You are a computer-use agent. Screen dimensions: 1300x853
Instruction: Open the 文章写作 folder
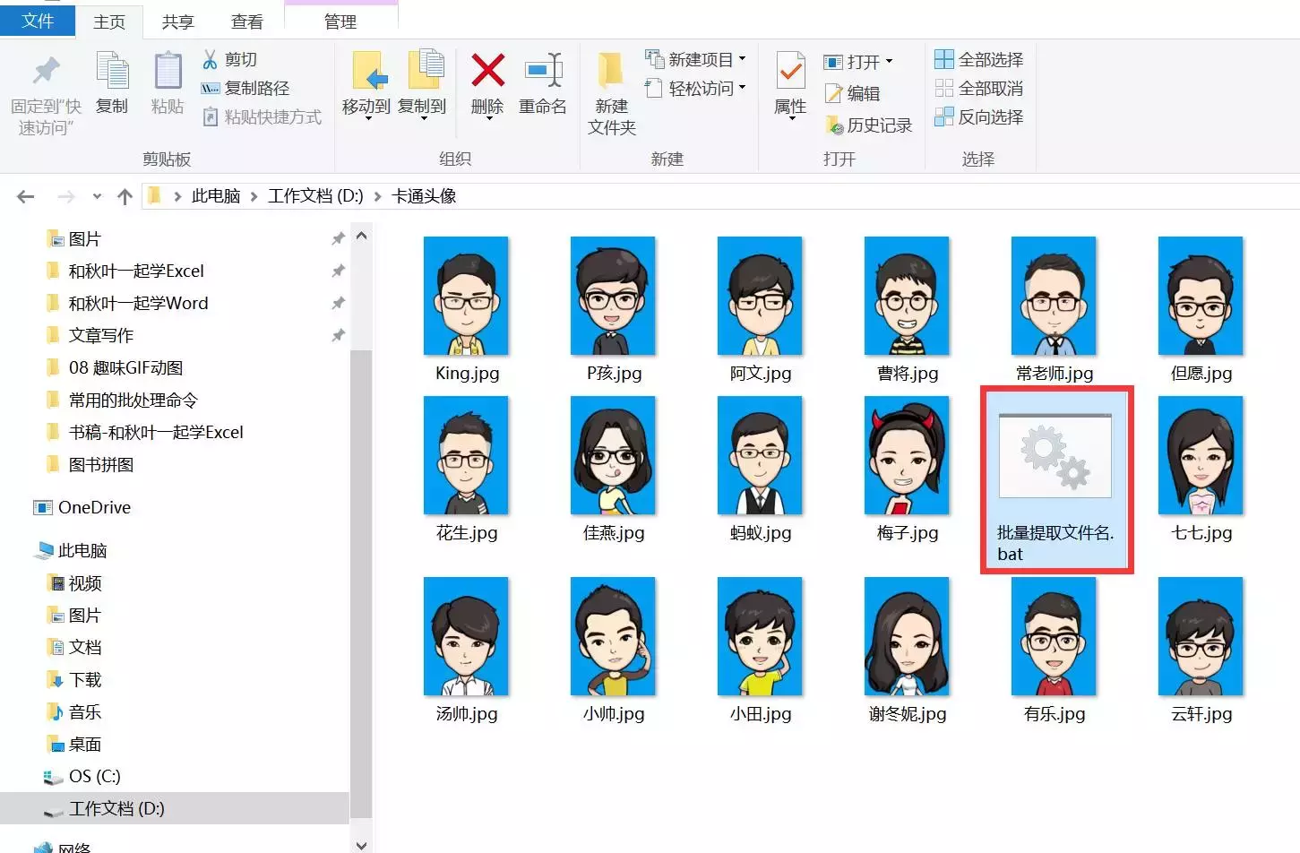point(90,335)
